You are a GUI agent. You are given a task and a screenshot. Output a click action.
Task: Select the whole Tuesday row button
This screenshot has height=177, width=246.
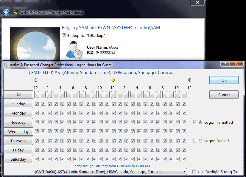[x=18, y=122]
